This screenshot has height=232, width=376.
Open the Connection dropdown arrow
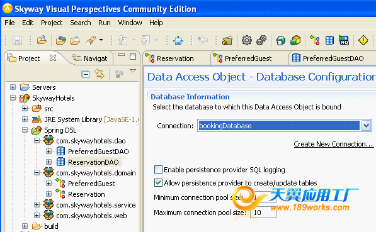366,126
